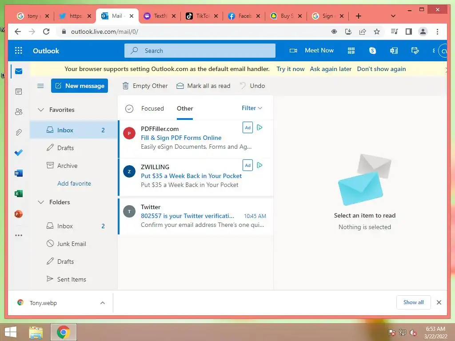Click the PDFFiller.com ad play icon
This screenshot has width=455, height=341.
[259, 127]
